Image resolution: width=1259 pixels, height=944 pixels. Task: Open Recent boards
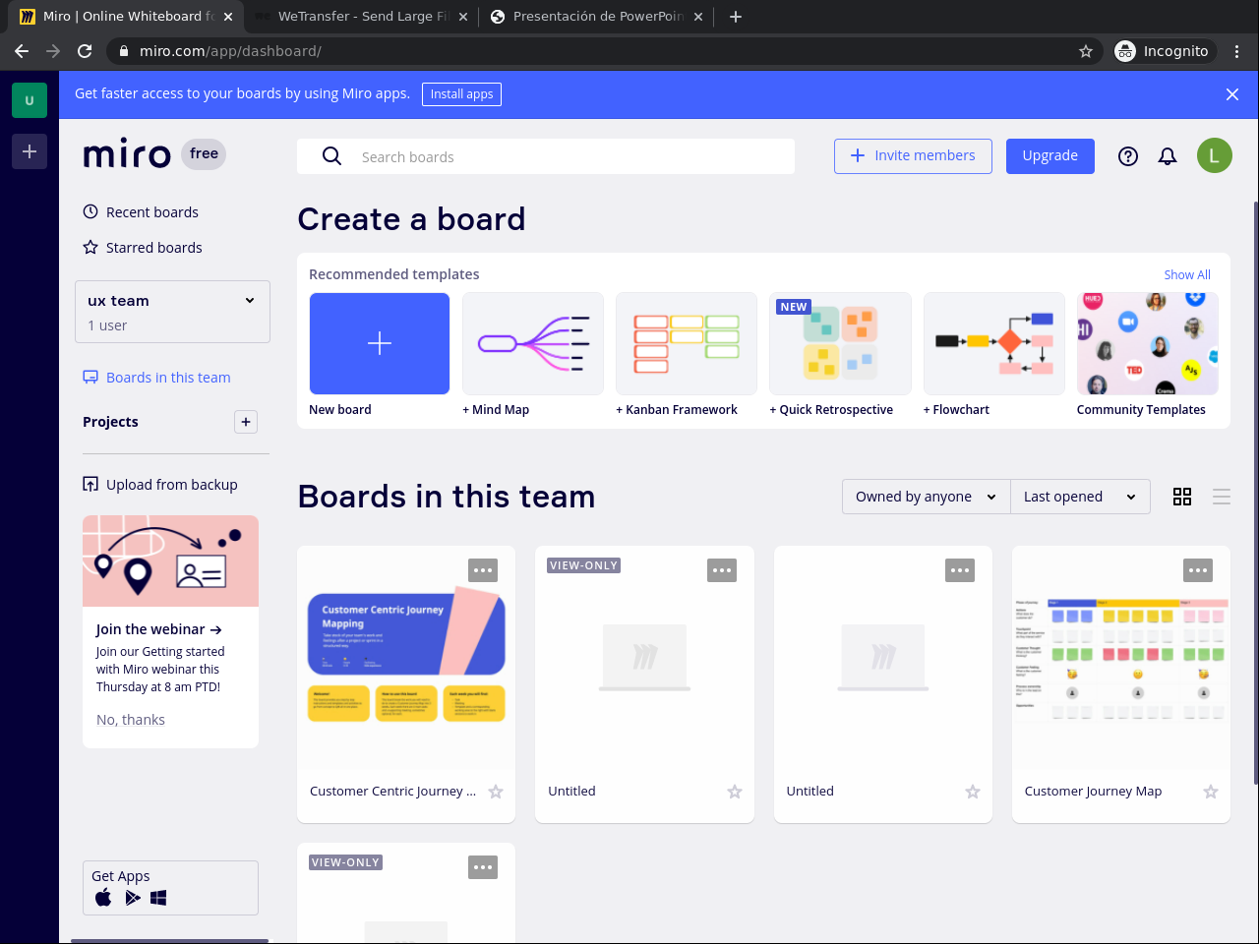(x=141, y=212)
